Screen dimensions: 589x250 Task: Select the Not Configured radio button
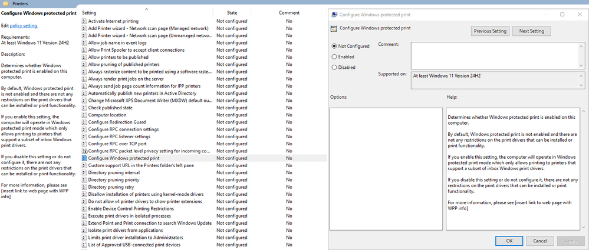click(334, 46)
